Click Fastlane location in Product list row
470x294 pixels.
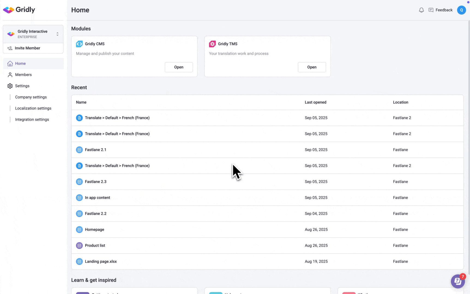pos(400,246)
